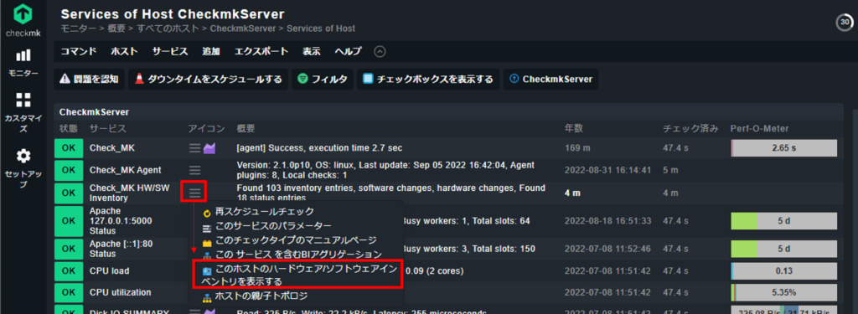Open the action menu for Check_MK service
This screenshot has height=314, width=858.
pyautogui.click(x=194, y=147)
